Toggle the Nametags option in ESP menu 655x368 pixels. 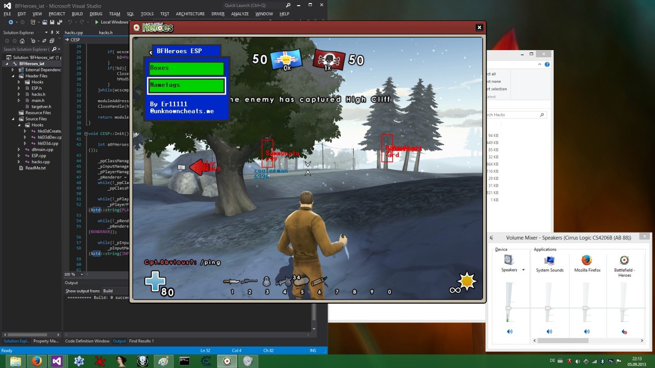pyautogui.click(x=186, y=85)
